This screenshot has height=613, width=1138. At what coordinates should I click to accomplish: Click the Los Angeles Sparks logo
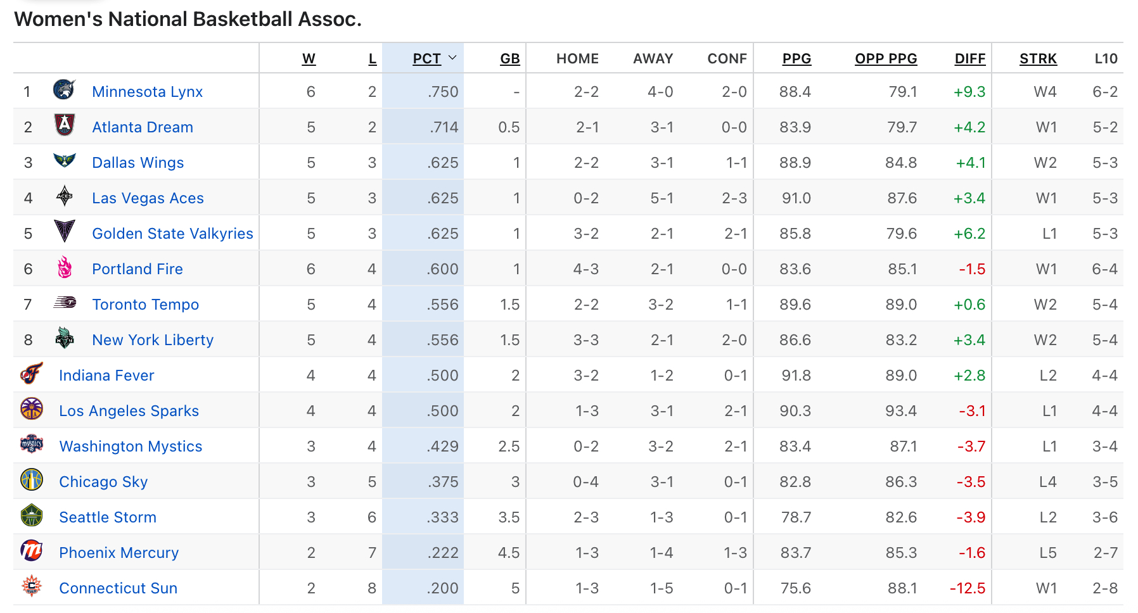32,409
